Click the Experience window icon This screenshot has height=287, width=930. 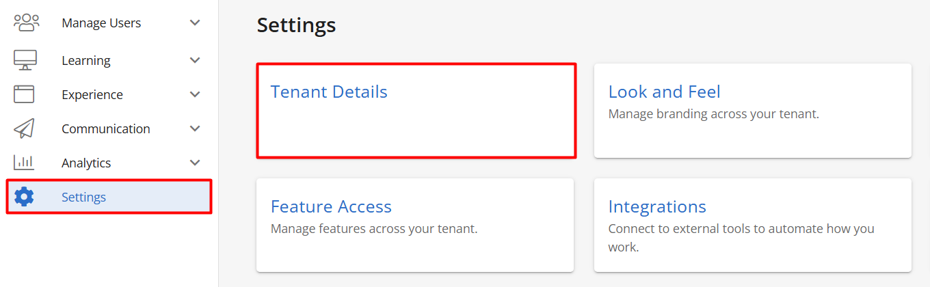pyautogui.click(x=24, y=94)
